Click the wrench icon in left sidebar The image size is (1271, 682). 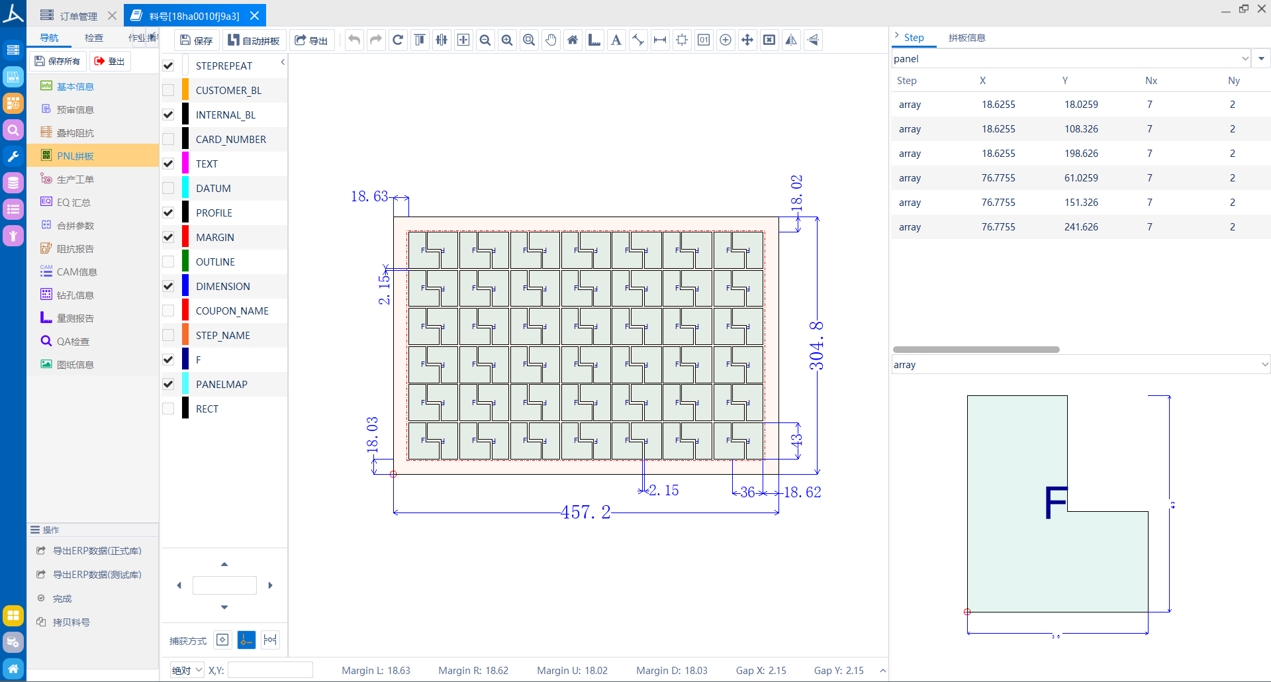click(13, 156)
